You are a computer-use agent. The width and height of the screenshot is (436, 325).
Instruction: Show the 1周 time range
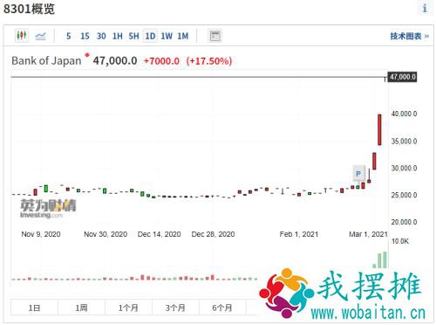[x=81, y=308]
